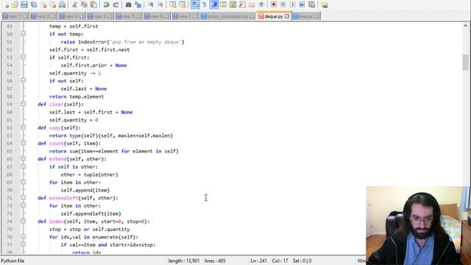The height and width of the screenshot is (265, 471).
Task: Toggle Show All Characters pilcrow icon
Action: [x=205, y=4]
